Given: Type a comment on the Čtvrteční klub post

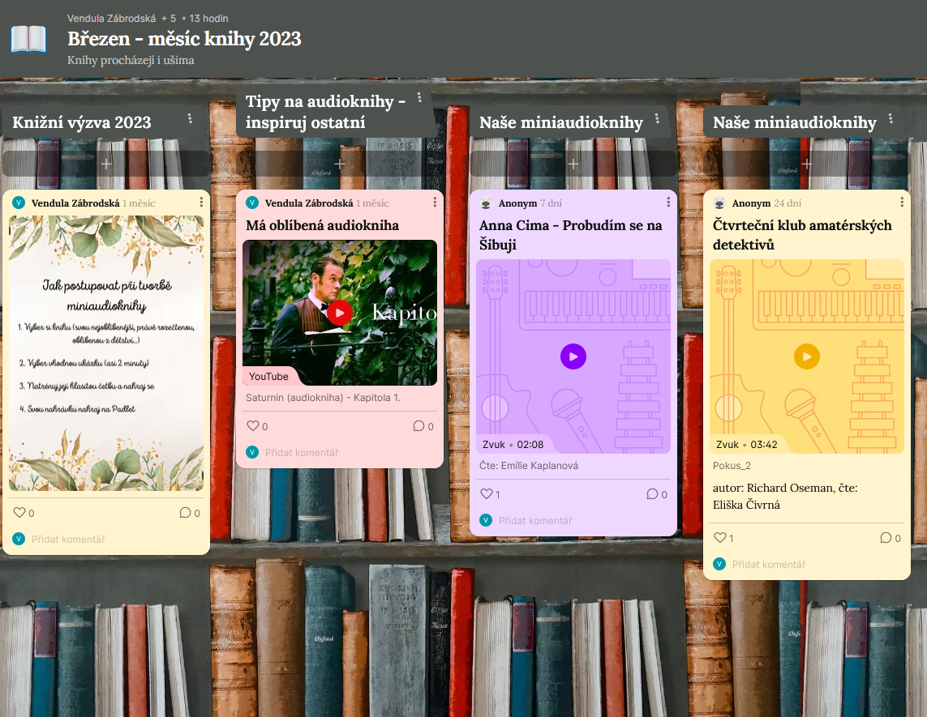Looking at the screenshot, I should tap(769, 565).
